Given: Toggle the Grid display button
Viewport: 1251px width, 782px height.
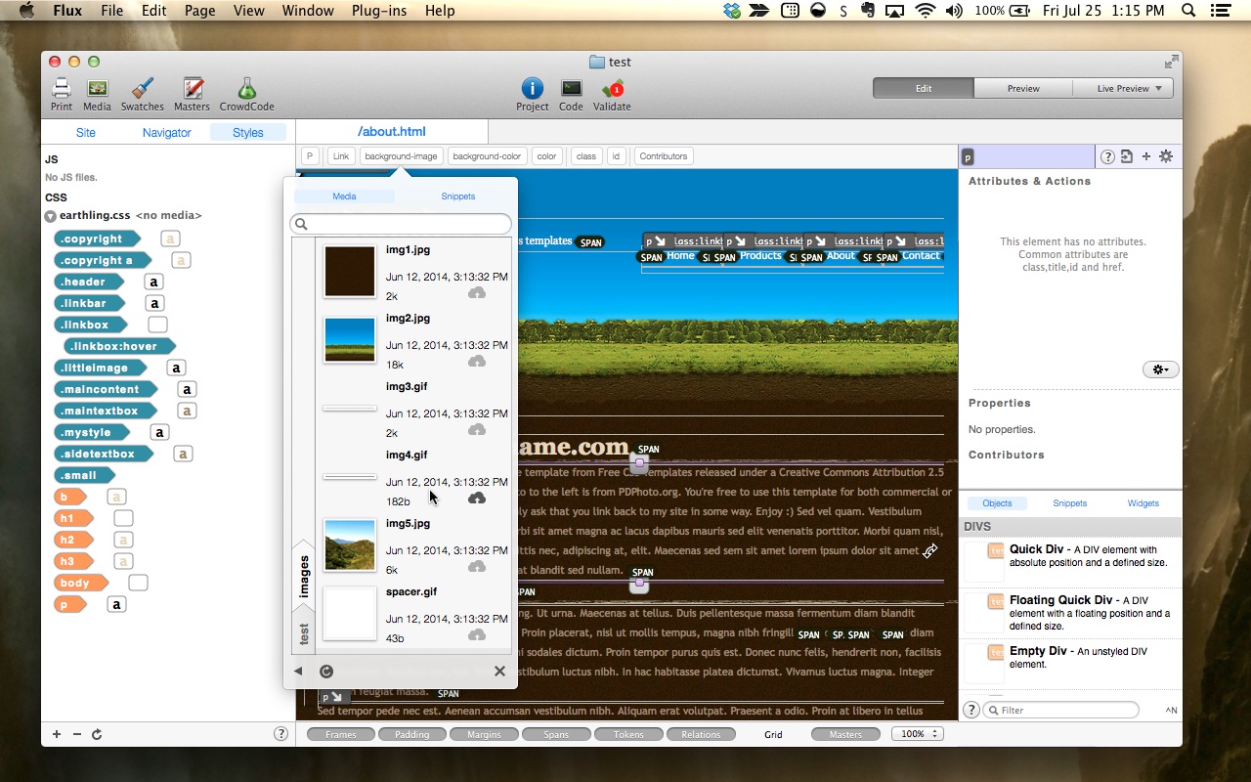Looking at the screenshot, I should point(773,734).
